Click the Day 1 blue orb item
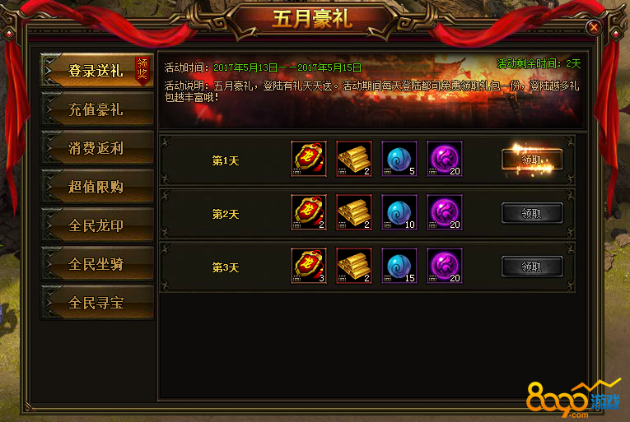This screenshot has height=422, width=630. pyautogui.click(x=399, y=159)
